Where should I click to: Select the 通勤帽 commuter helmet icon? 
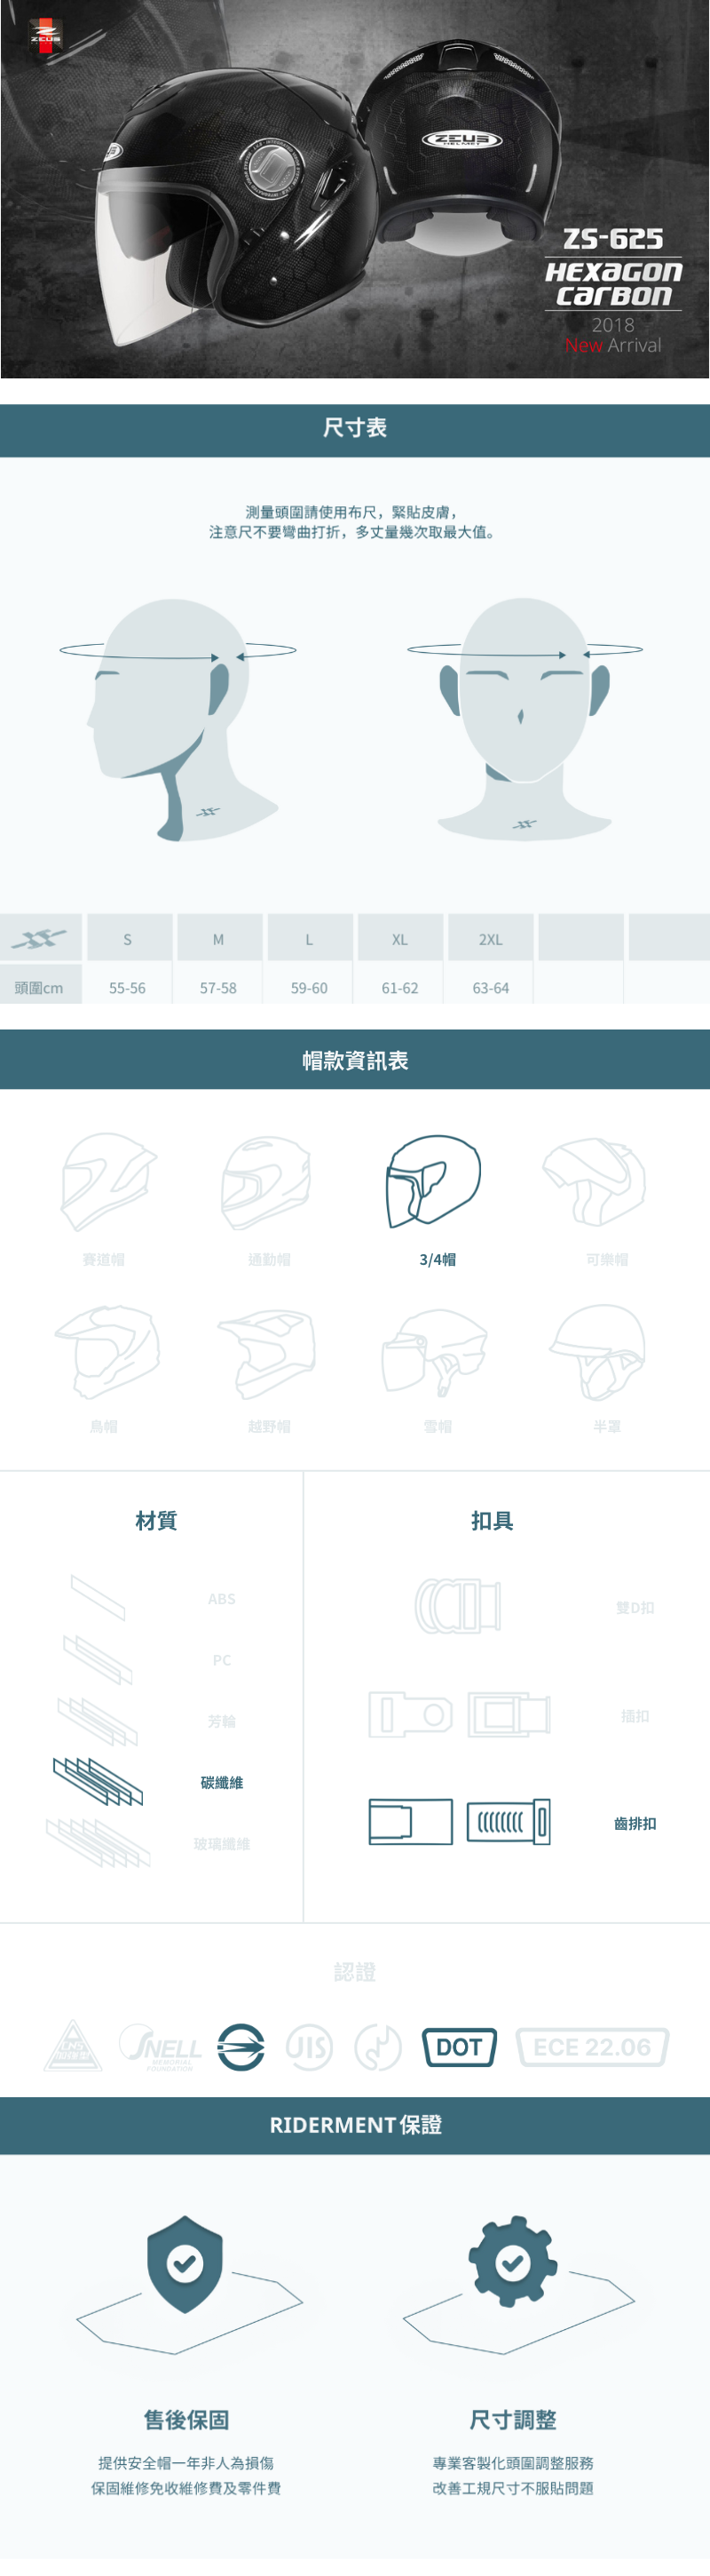point(265,1182)
